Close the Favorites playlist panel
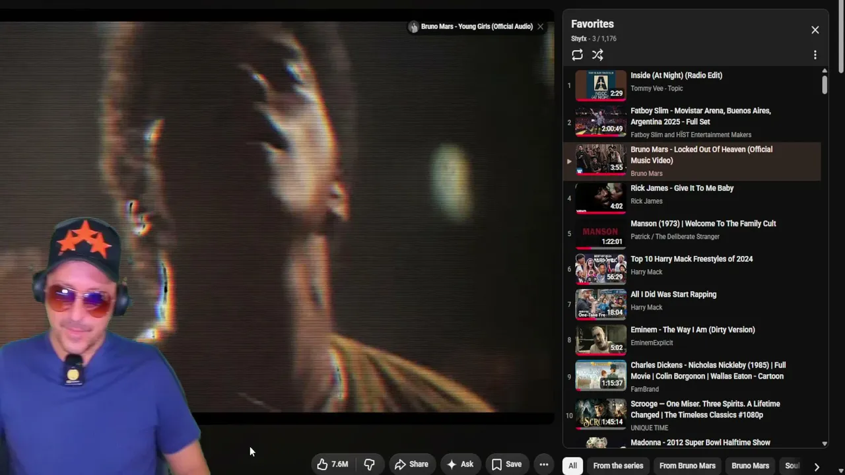 coord(815,30)
